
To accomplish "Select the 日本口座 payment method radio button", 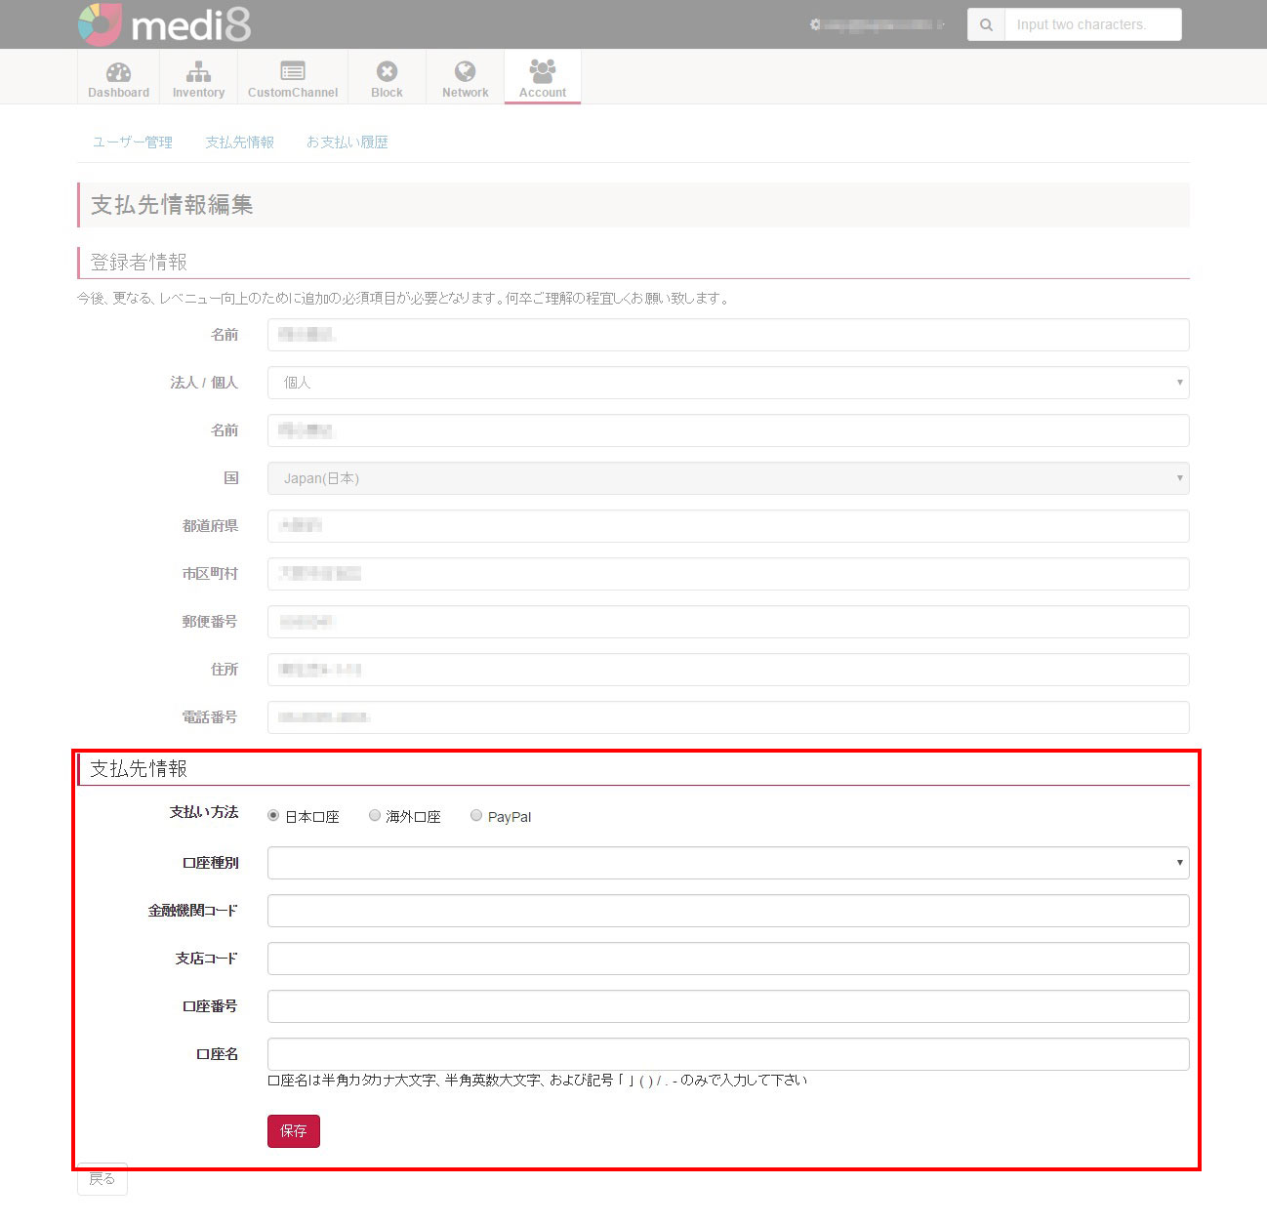I will [x=272, y=815].
